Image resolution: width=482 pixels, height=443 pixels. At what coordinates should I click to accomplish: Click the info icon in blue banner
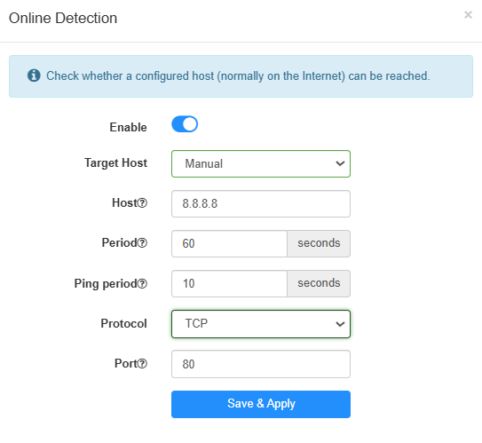point(34,75)
